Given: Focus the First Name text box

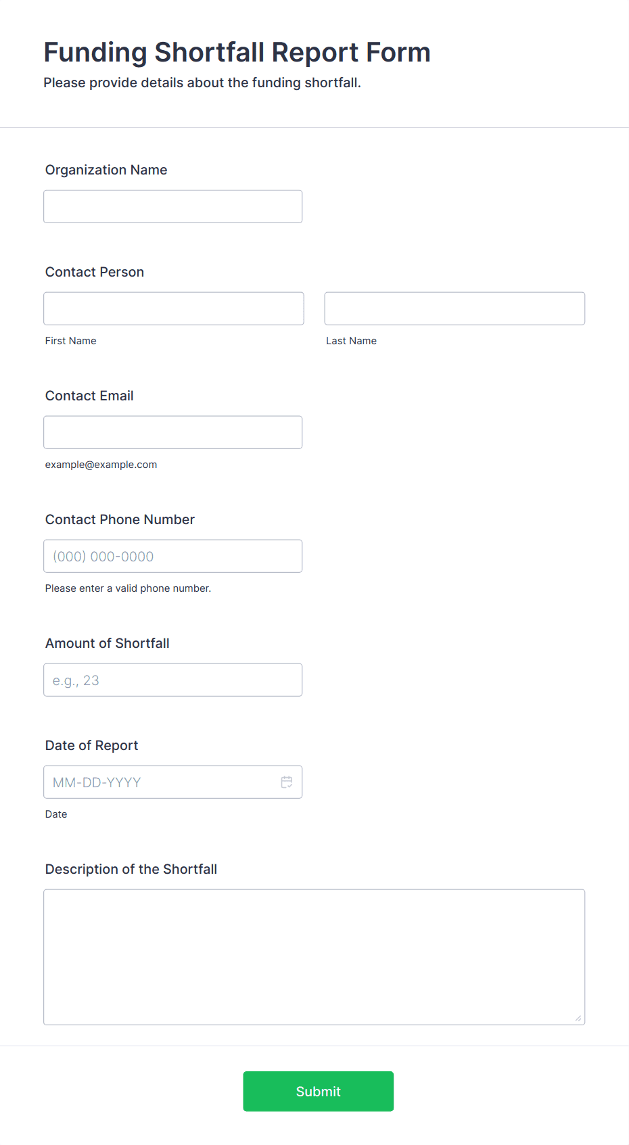Looking at the screenshot, I should tap(174, 308).
